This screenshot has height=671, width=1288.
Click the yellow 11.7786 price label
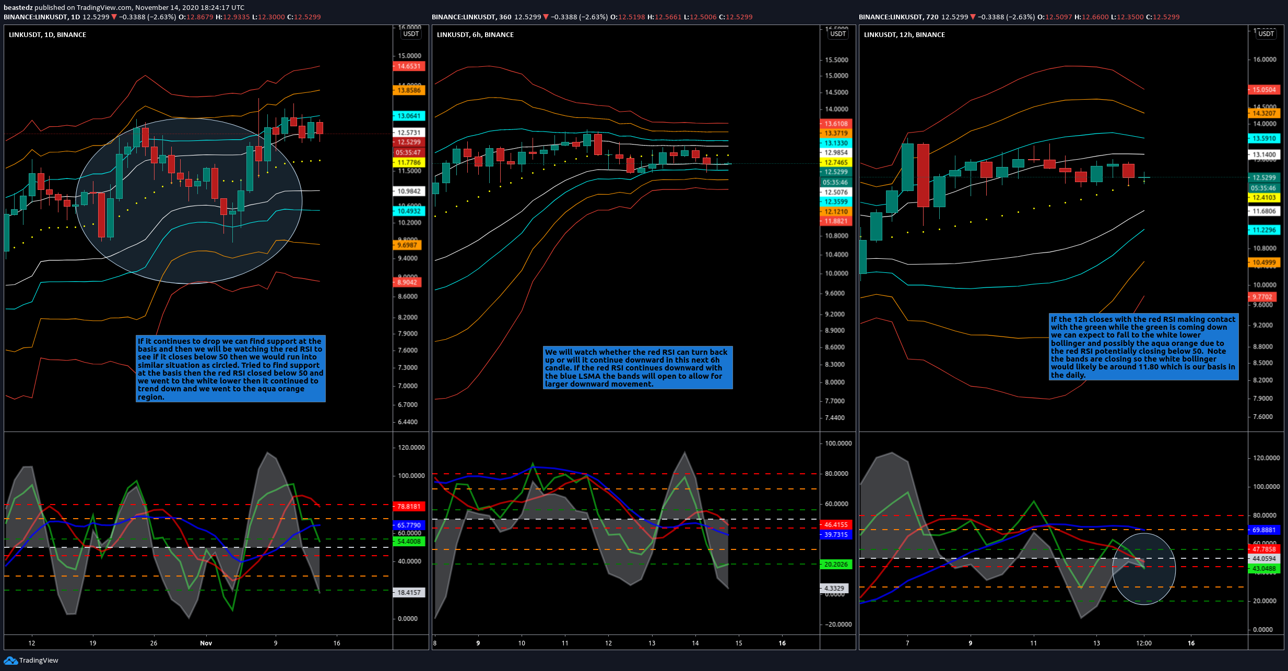(409, 162)
